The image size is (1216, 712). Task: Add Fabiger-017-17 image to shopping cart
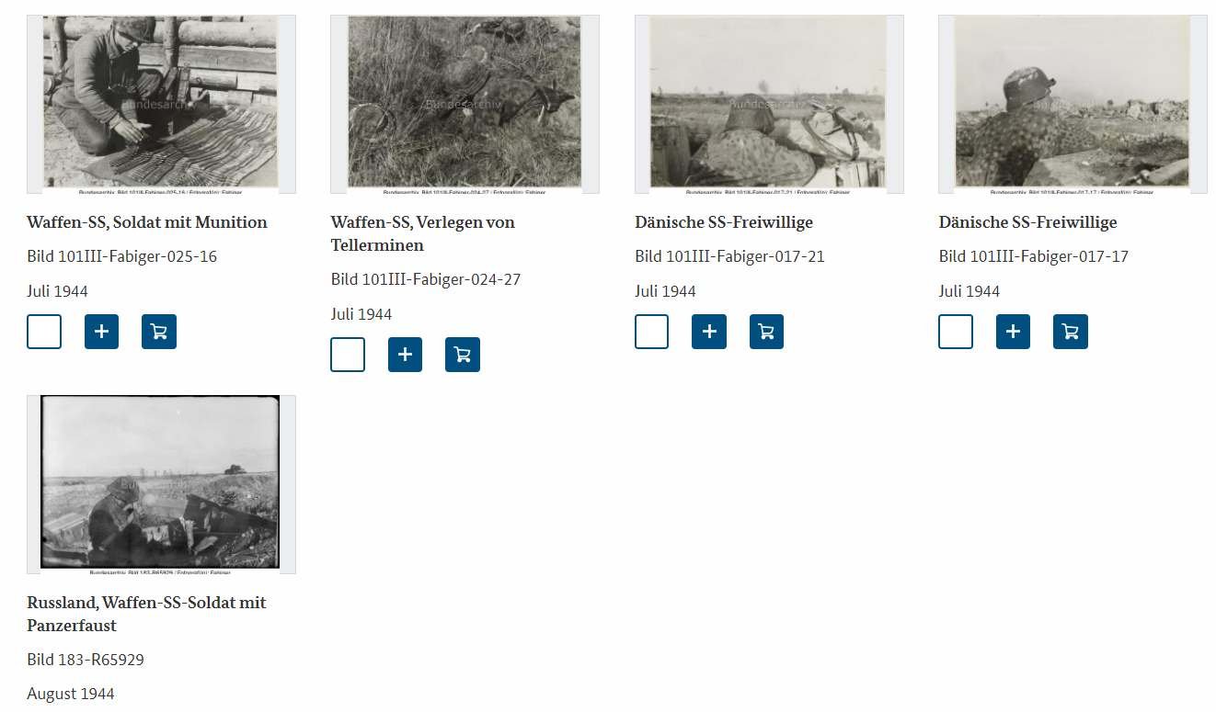tap(1071, 332)
